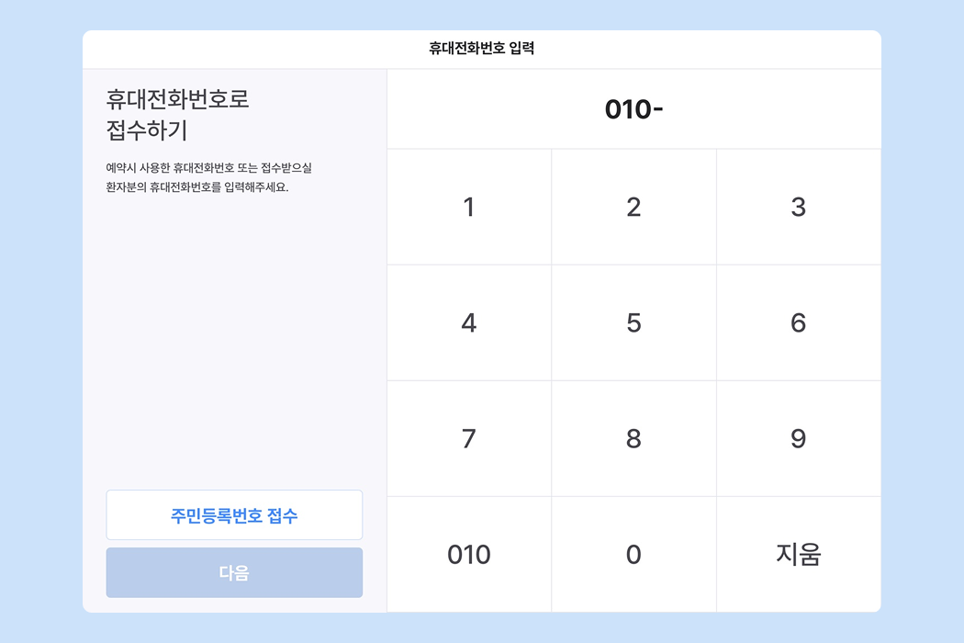Image resolution: width=964 pixels, height=643 pixels.
Task: Tap the single 0 key
Action: (633, 554)
